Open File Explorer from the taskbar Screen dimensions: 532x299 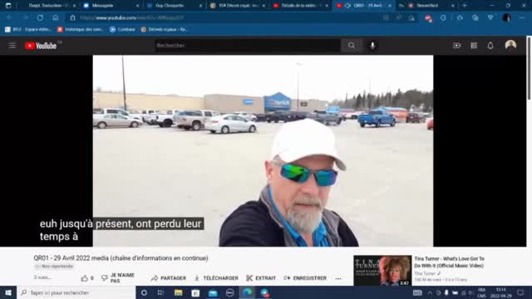click(x=178, y=292)
